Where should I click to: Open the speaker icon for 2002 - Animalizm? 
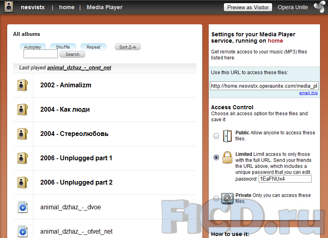(x=23, y=85)
